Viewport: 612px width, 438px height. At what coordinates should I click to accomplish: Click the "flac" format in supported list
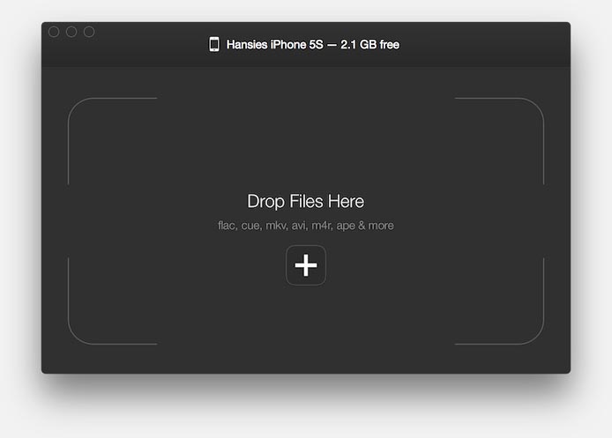pos(227,226)
